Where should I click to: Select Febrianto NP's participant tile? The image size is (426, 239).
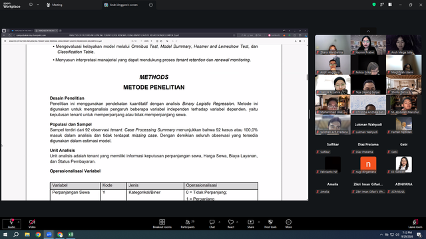(x=333, y=164)
